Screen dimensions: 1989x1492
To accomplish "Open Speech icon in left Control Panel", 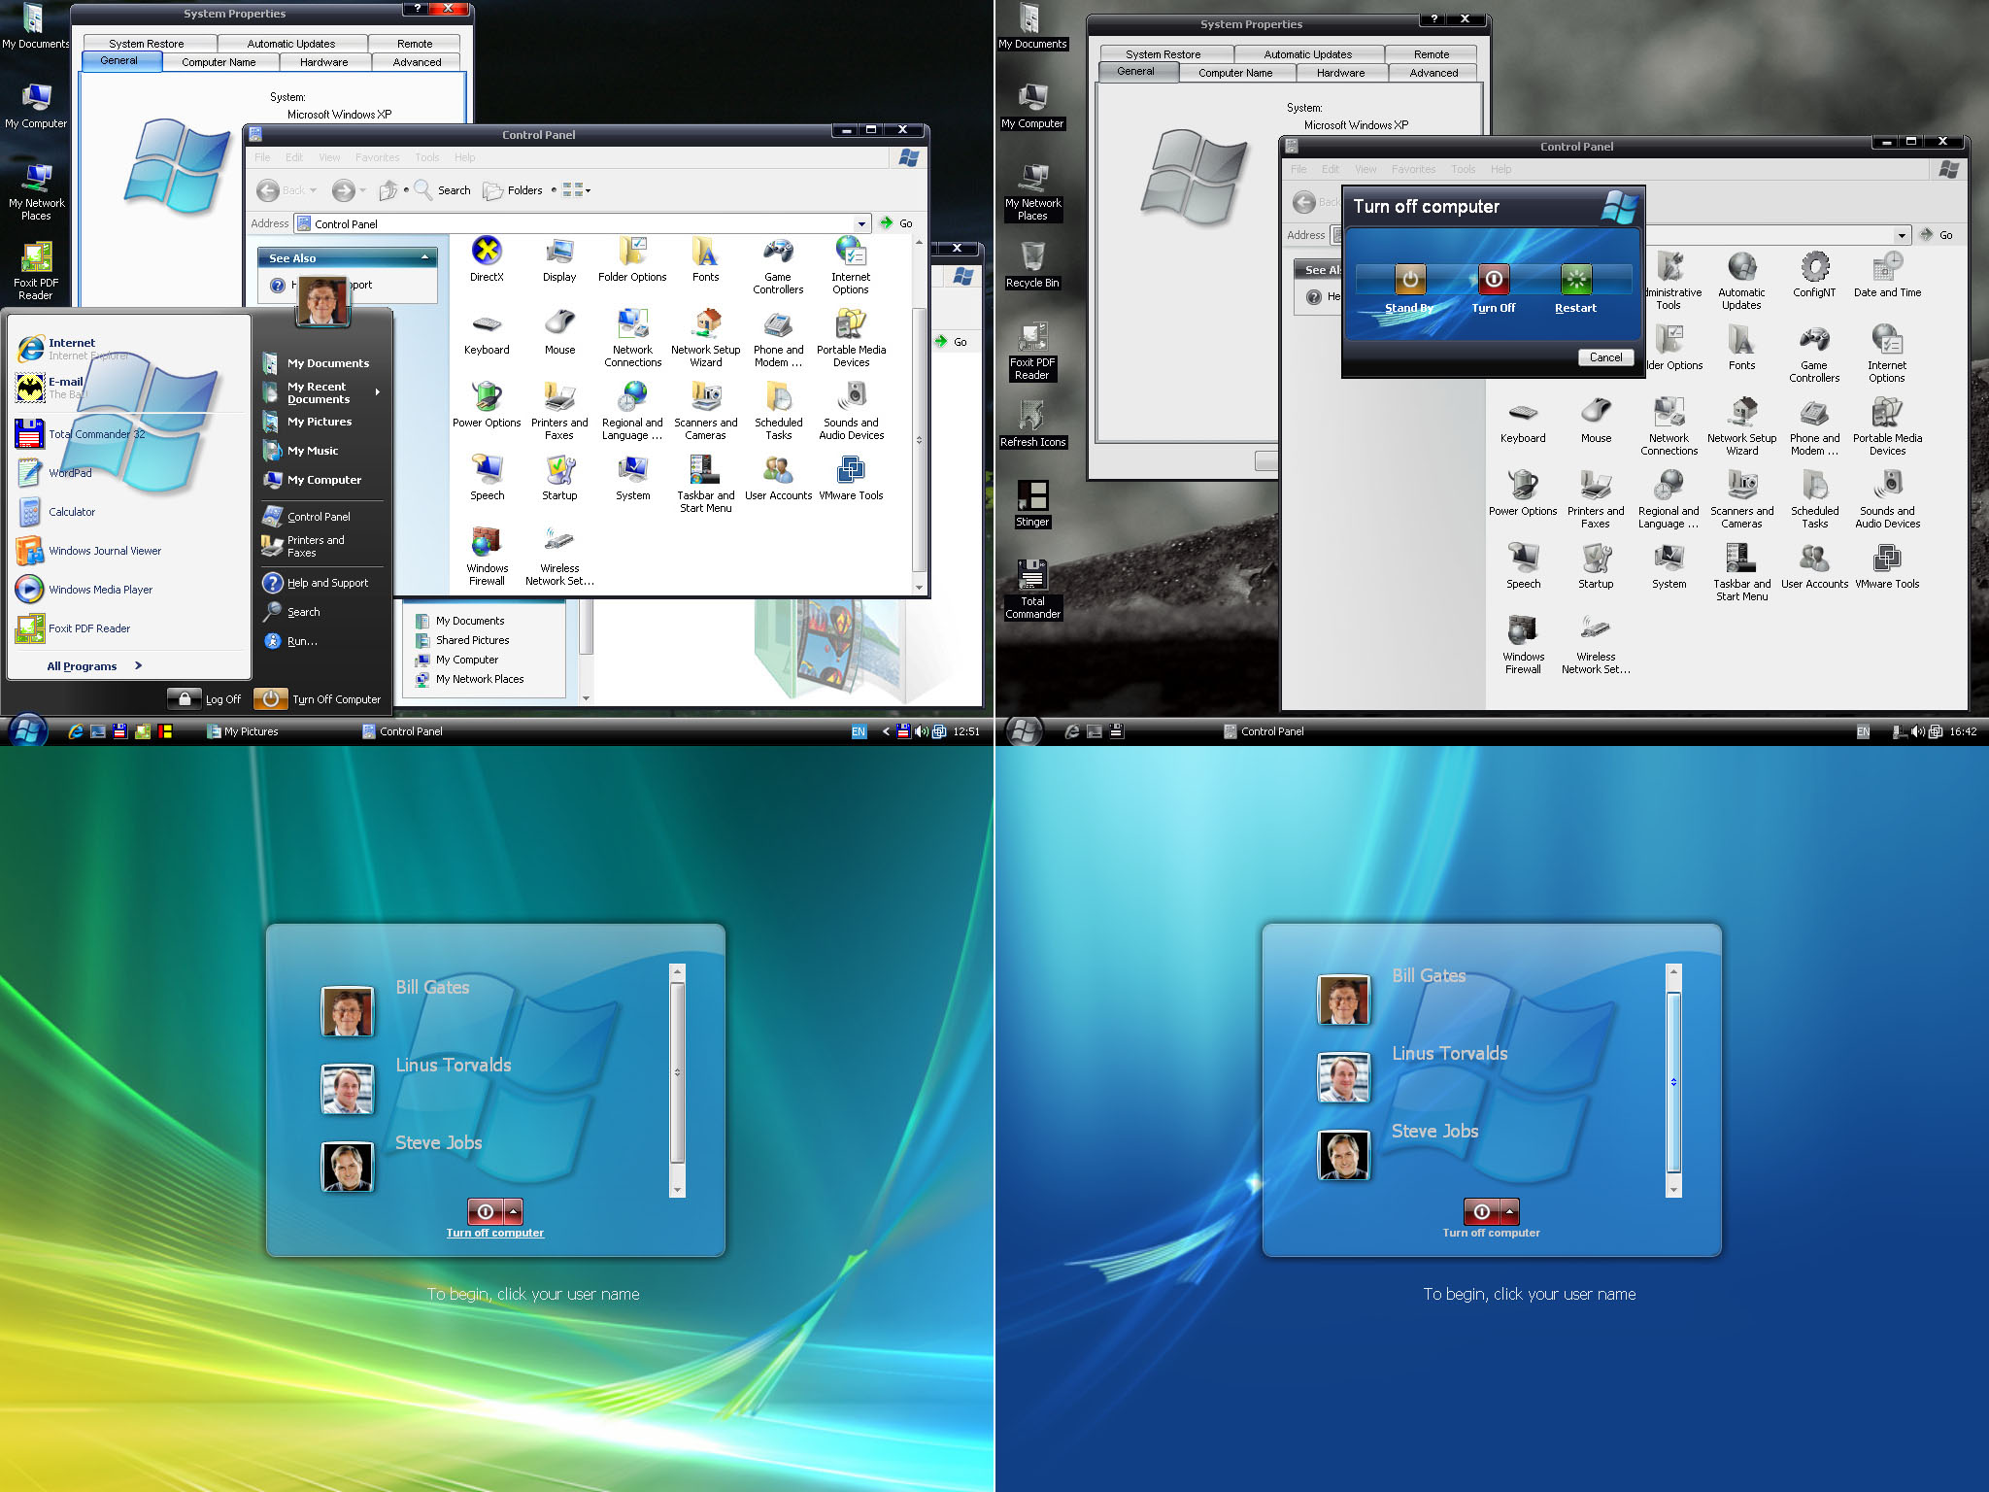I will coord(487,477).
